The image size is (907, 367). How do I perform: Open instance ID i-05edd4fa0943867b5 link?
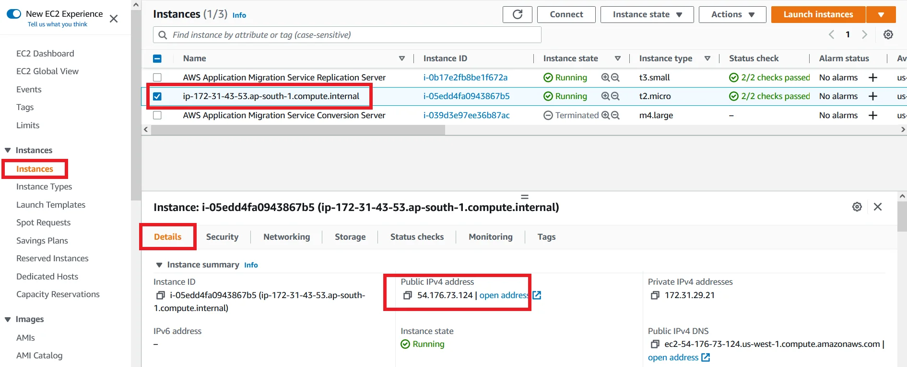click(x=466, y=96)
